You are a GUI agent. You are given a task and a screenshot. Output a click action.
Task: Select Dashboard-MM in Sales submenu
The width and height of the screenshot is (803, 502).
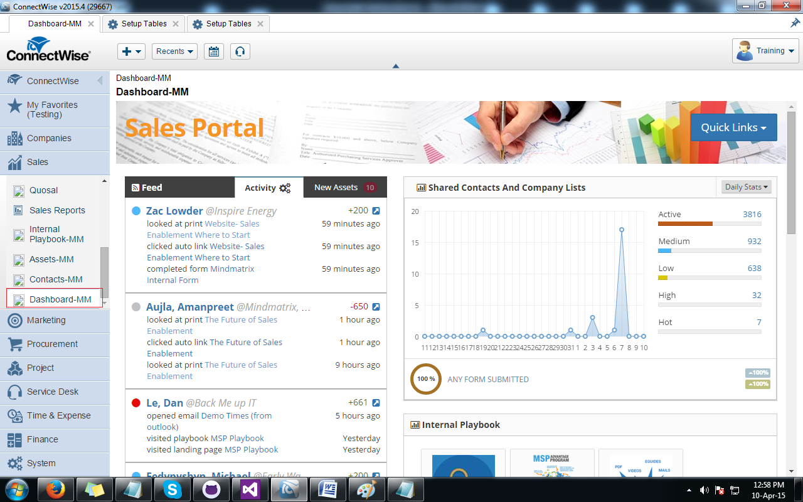[55, 299]
